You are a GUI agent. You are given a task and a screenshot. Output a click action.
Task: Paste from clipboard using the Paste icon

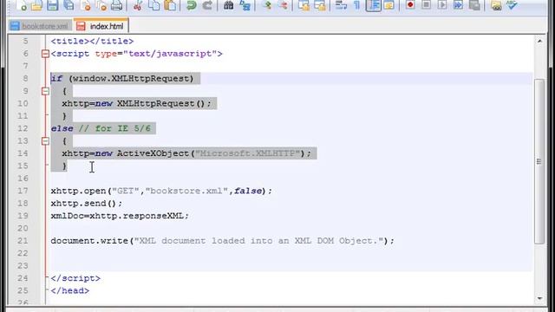pyautogui.click(x=170, y=5)
